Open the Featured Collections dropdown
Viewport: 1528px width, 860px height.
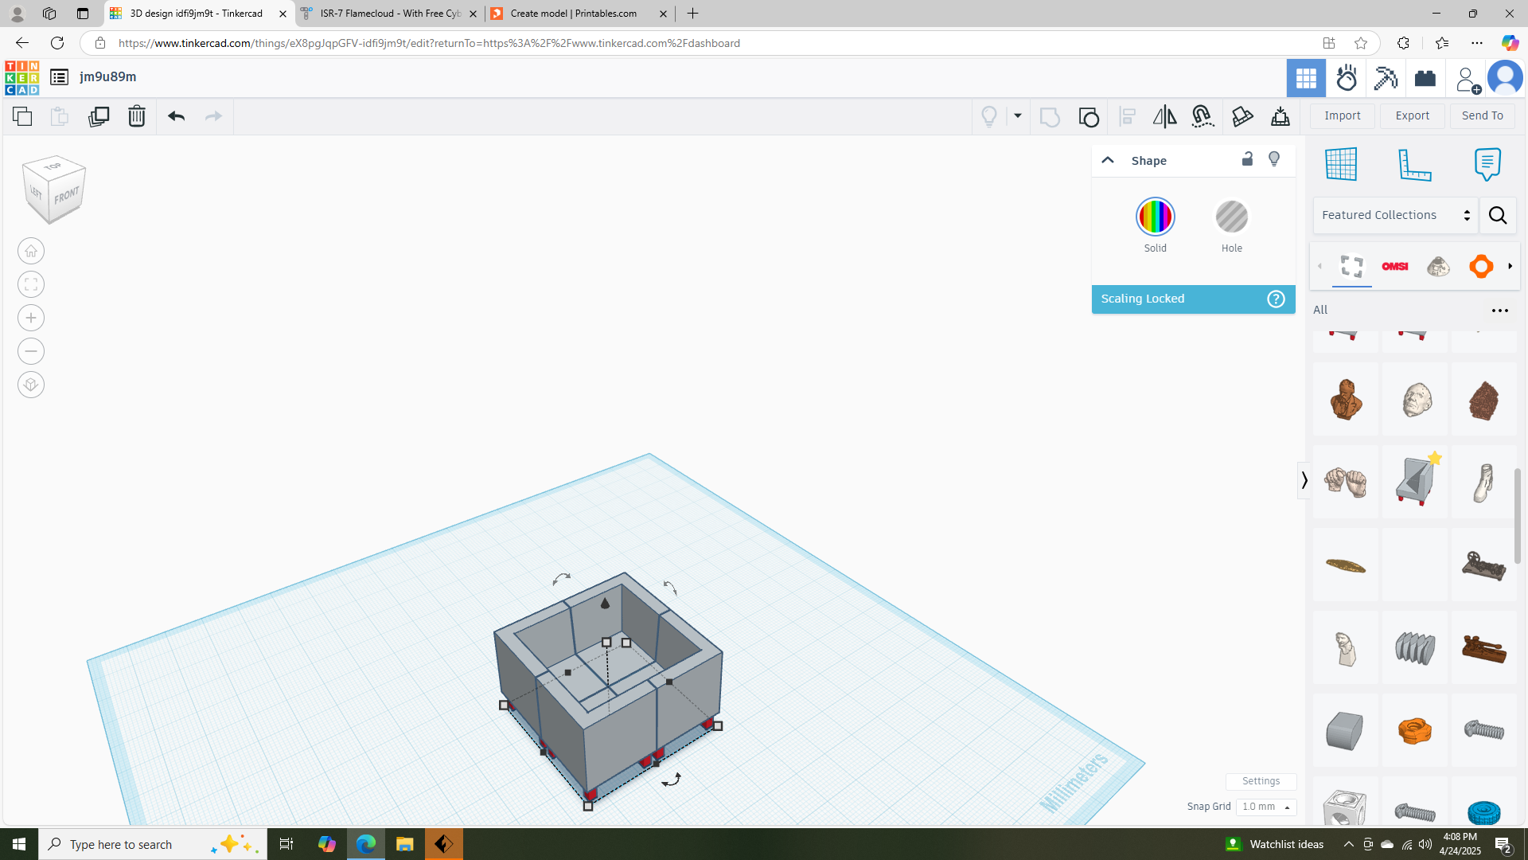tap(1395, 215)
